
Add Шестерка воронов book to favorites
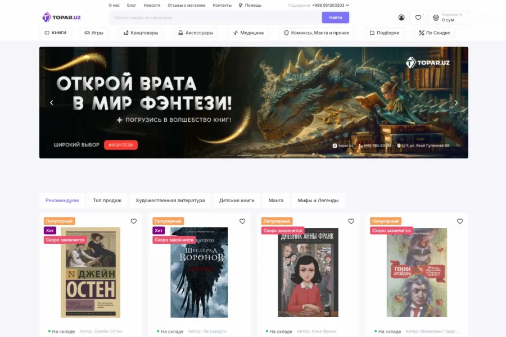pyautogui.click(x=242, y=221)
